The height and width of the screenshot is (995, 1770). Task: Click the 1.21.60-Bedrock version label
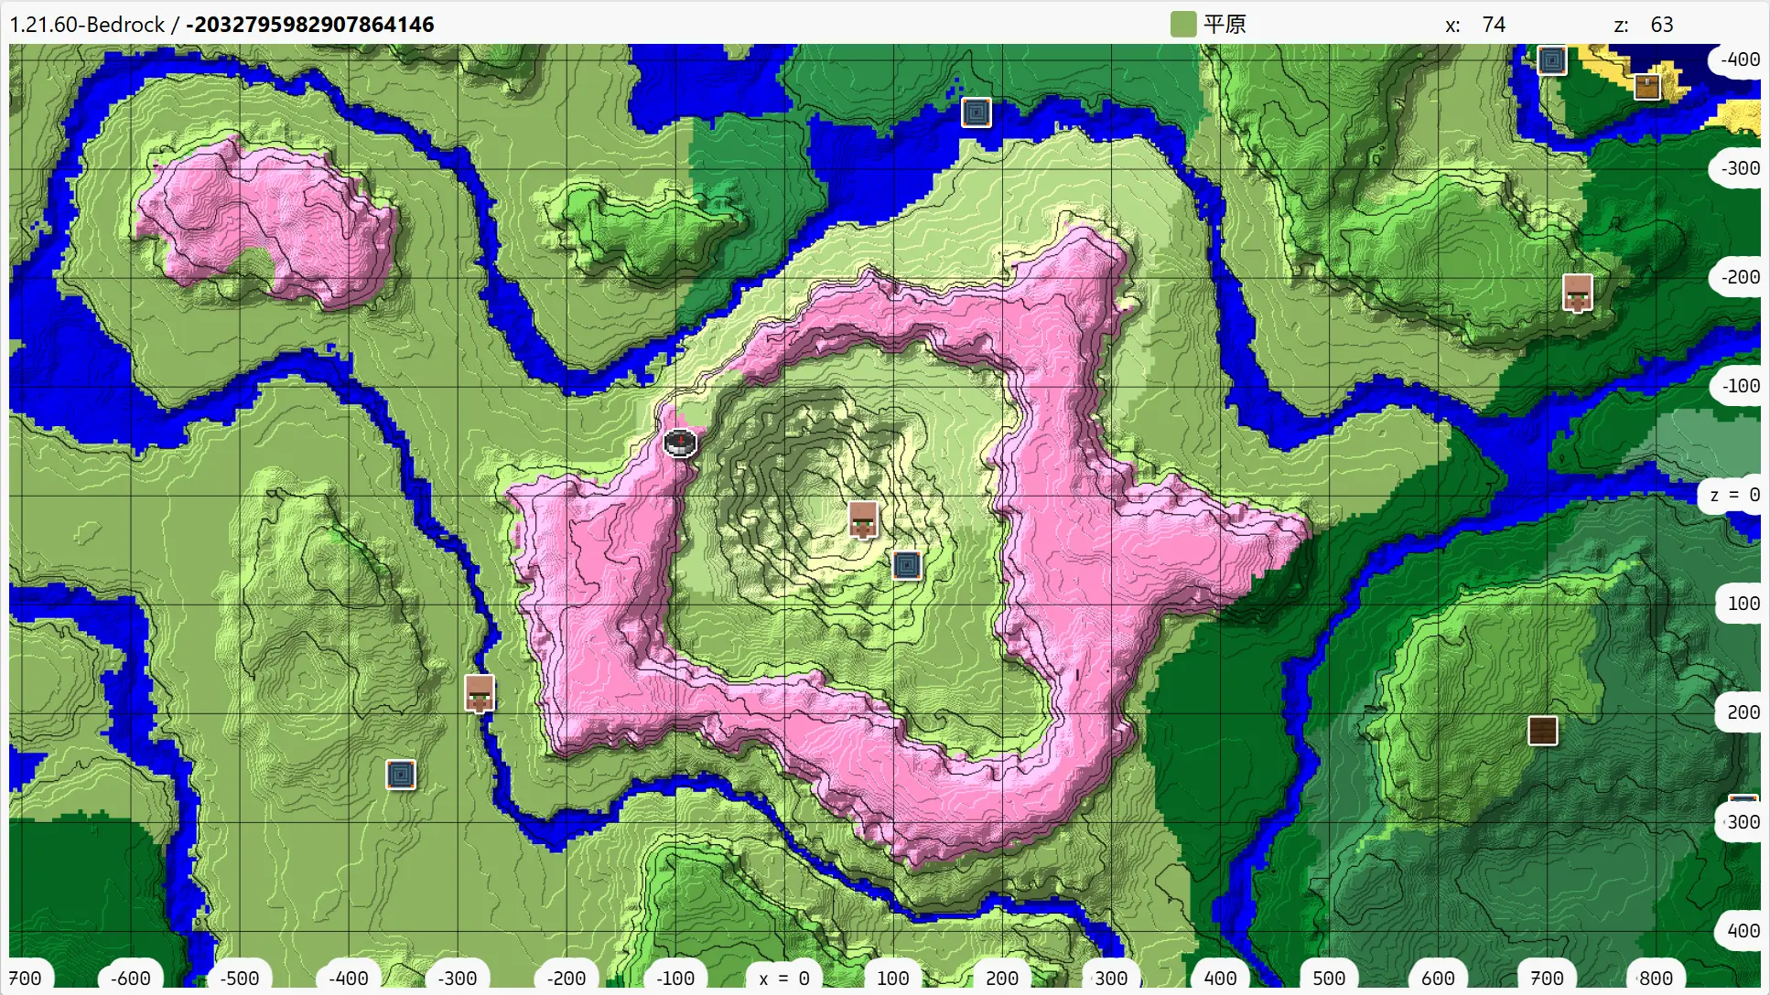click(x=87, y=25)
